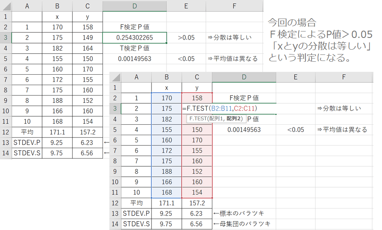This screenshot has height=230, width=382.
Task: Click '⇒平均値は異なる' cell in front sheet
Action: coord(344,130)
